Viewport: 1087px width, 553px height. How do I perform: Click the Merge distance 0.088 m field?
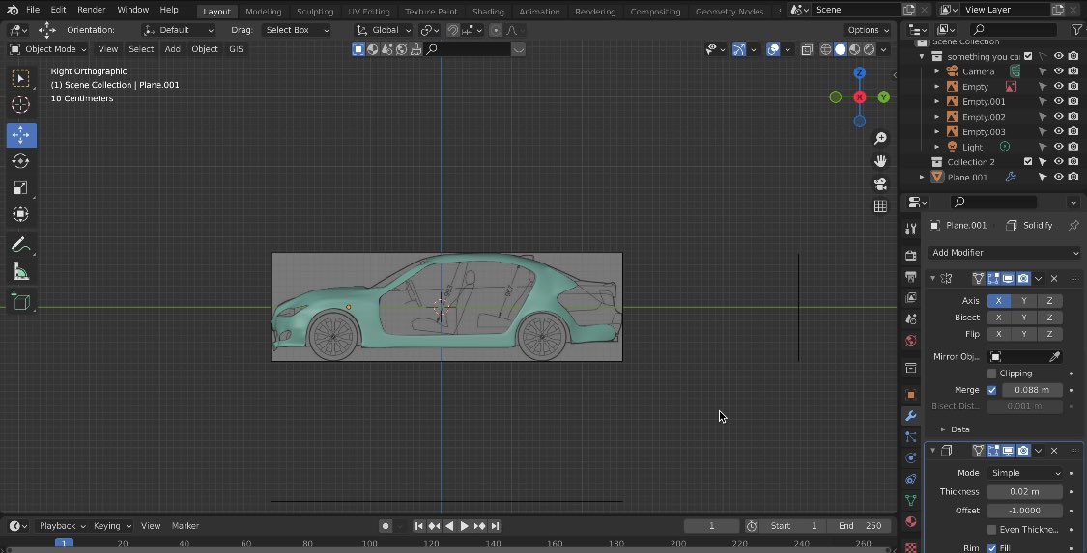point(1032,390)
